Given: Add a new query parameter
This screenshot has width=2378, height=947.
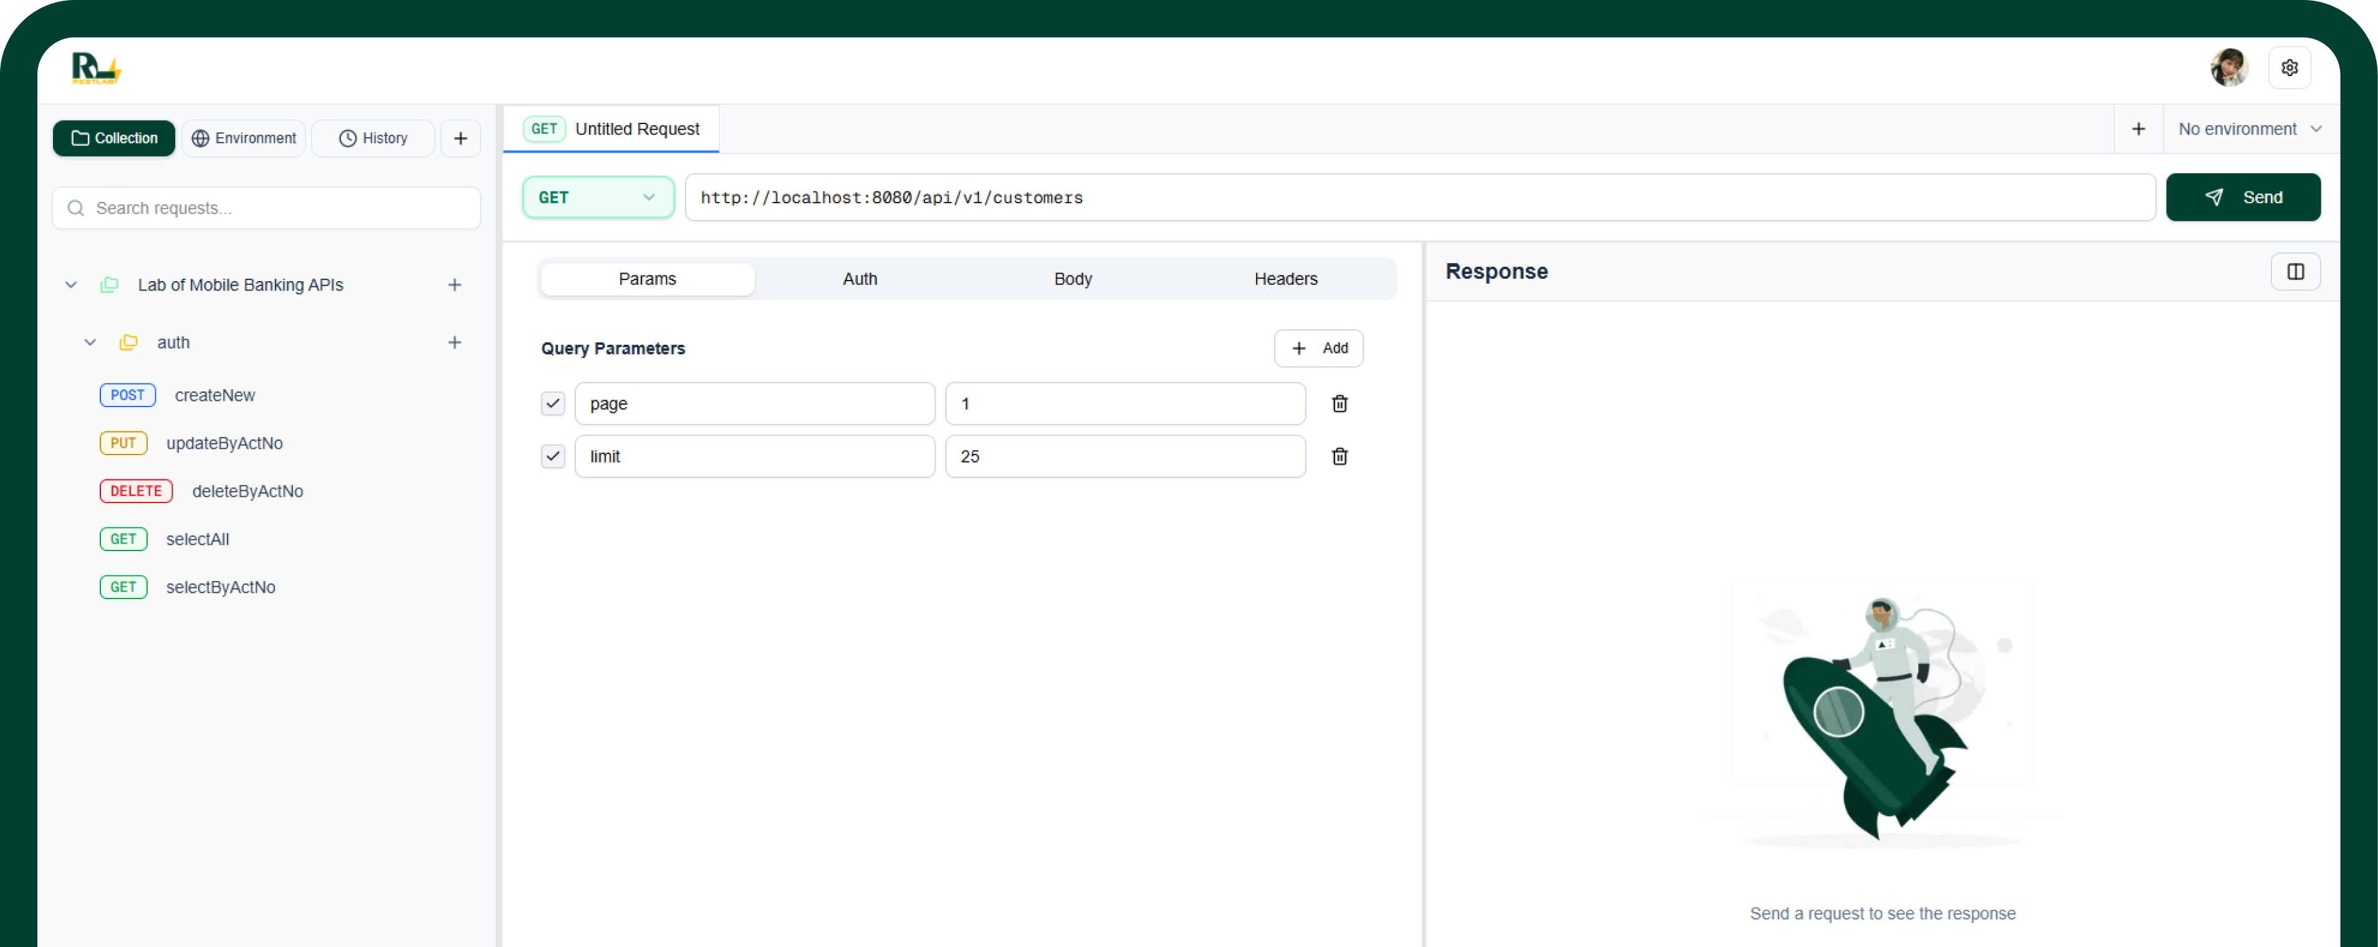Looking at the screenshot, I should pos(1318,348).
